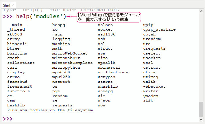Click the __main__ module name
Screen dimensions: 205x124
point(17,25)
